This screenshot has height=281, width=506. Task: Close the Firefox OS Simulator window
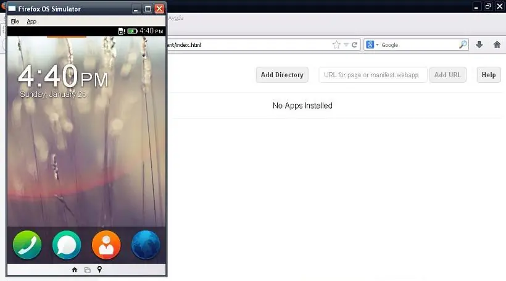click(x=159, y=9)
